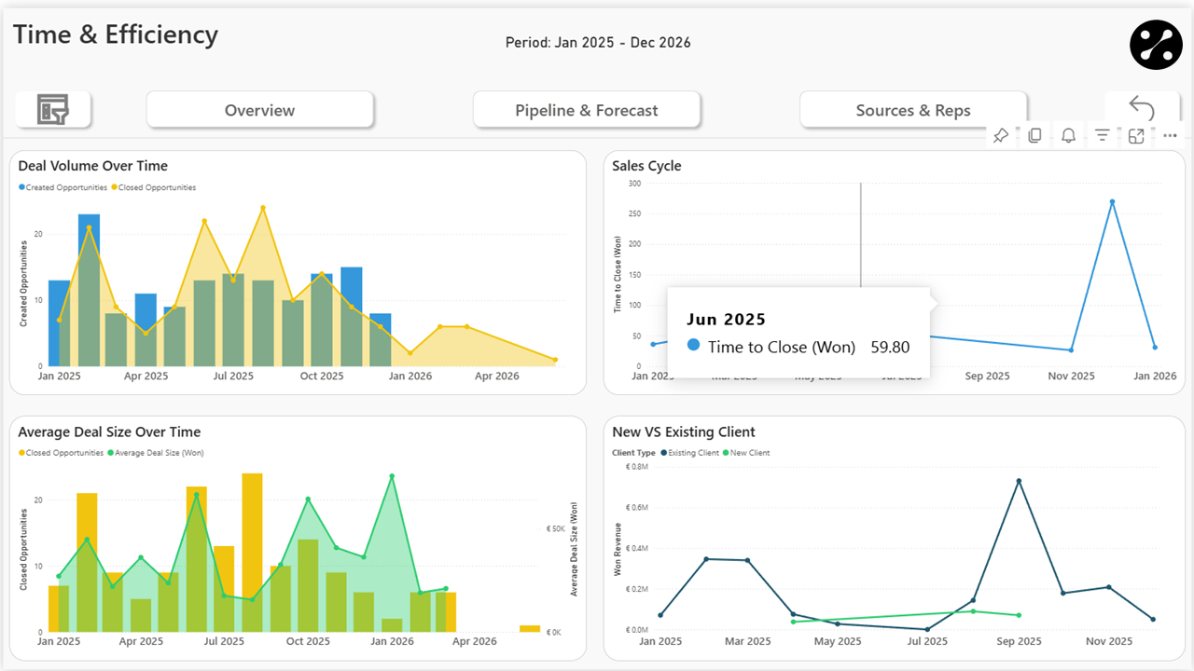Open the filter pane icon beside Overview
Viewport: 1194px width, 671px height.
click(53, 110)
